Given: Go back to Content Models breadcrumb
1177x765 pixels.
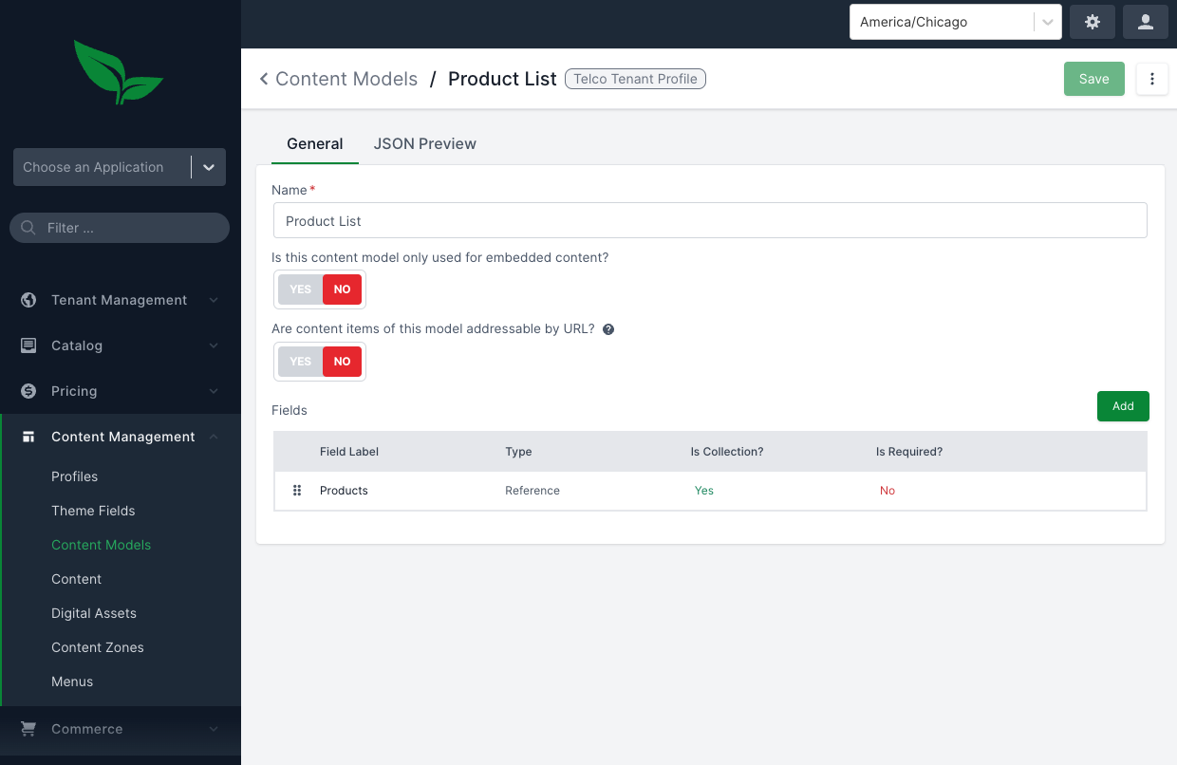Looking at the screenshot, I should (x=346, y=79).
